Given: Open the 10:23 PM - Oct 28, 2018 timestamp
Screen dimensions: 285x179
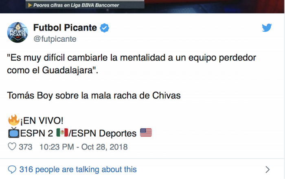Looking at the screenshot, I should [x=83, y=147].
